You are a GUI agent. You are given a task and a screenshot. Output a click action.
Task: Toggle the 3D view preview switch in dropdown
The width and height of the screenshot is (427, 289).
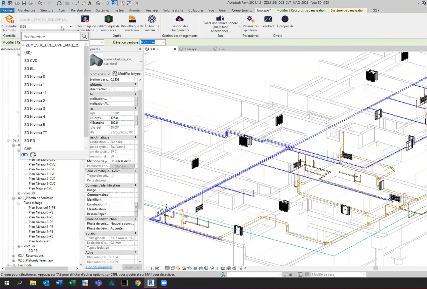(x=24, y=154)
